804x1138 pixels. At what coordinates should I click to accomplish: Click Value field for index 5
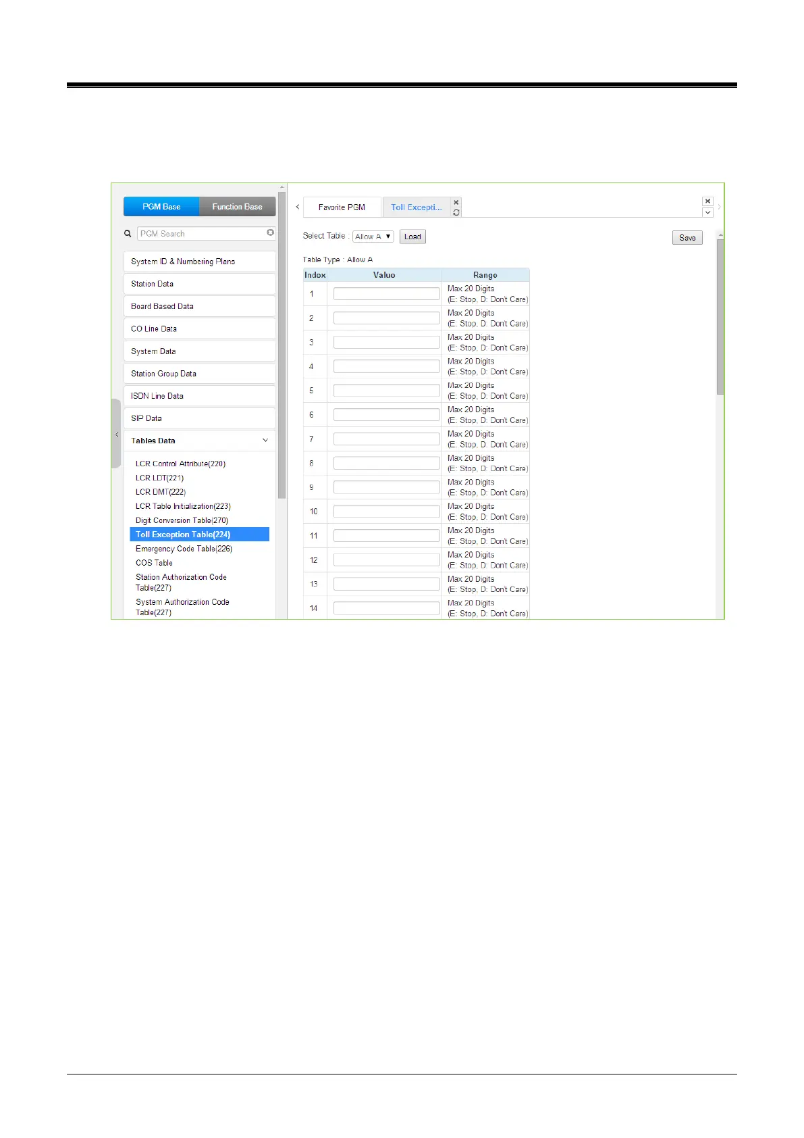coord(387,391)
